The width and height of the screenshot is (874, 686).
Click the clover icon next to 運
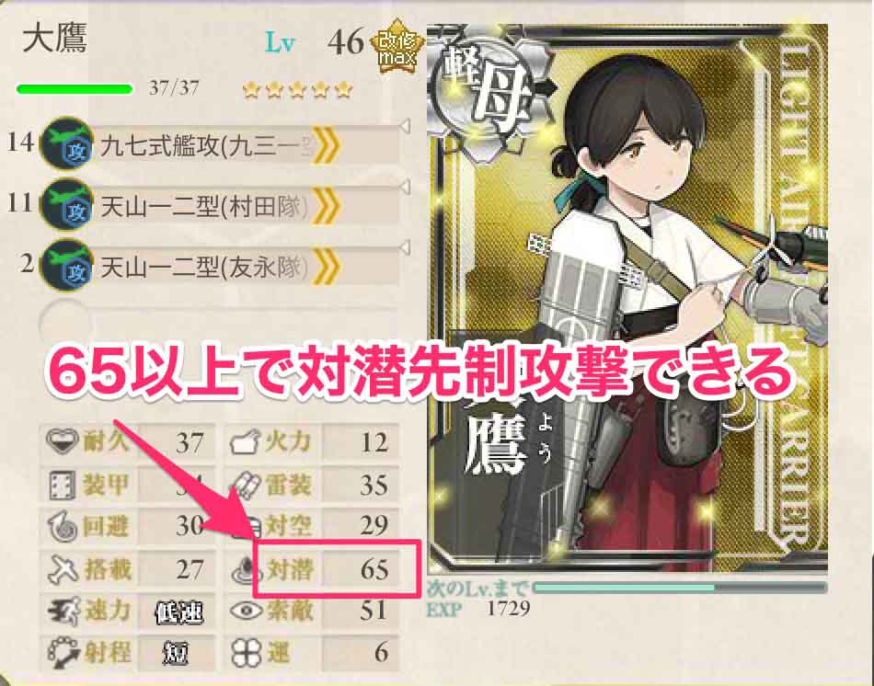pos(246,652)
